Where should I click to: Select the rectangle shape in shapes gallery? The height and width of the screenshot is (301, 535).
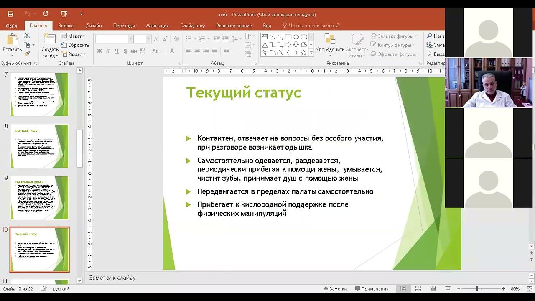tap(288, 37)
